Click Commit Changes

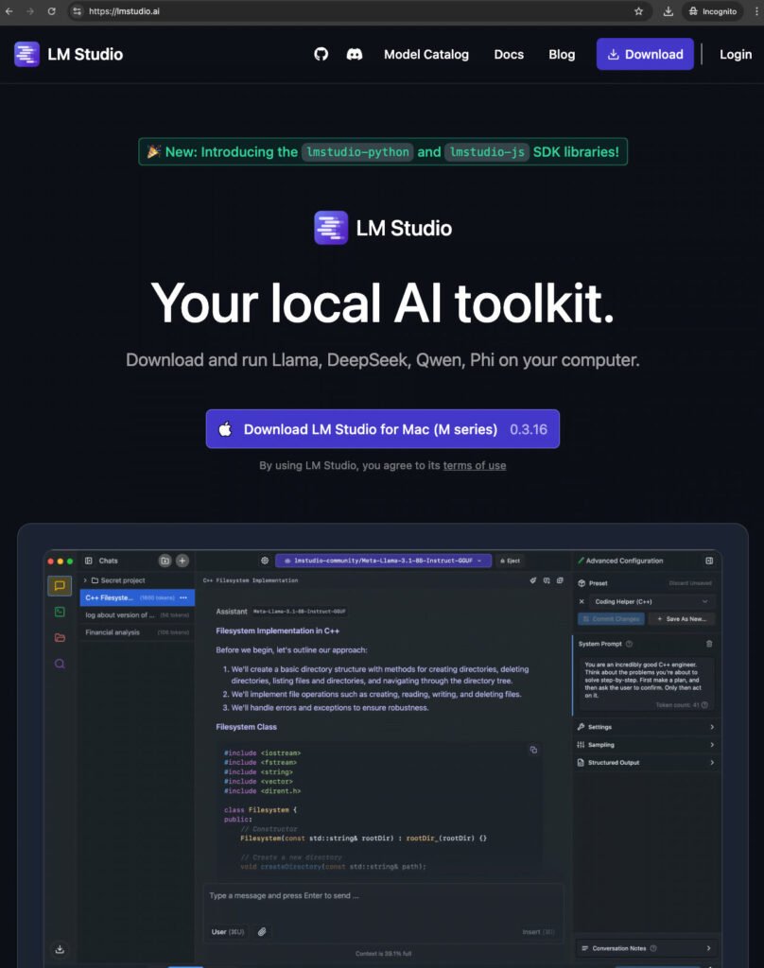click(611, 618)
